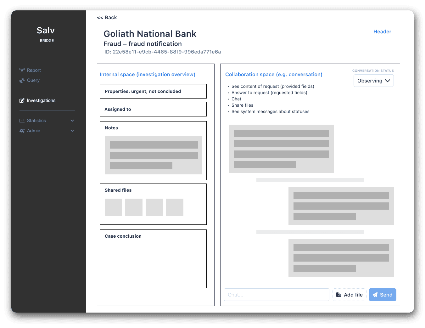Image resolution: width=425 pixels, height=328 pixels.
Task: Click the Statistics bar chart icon
Action: (22, 121)
